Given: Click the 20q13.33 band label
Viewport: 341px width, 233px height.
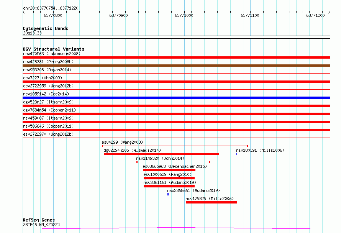Looking at the screenshot, I should point(32,33).
